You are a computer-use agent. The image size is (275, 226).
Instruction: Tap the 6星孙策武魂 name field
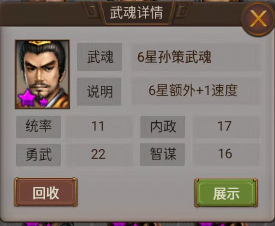(x=196, y=57)
